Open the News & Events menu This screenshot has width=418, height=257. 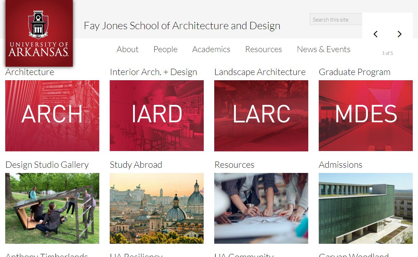(x=324, y=49)
